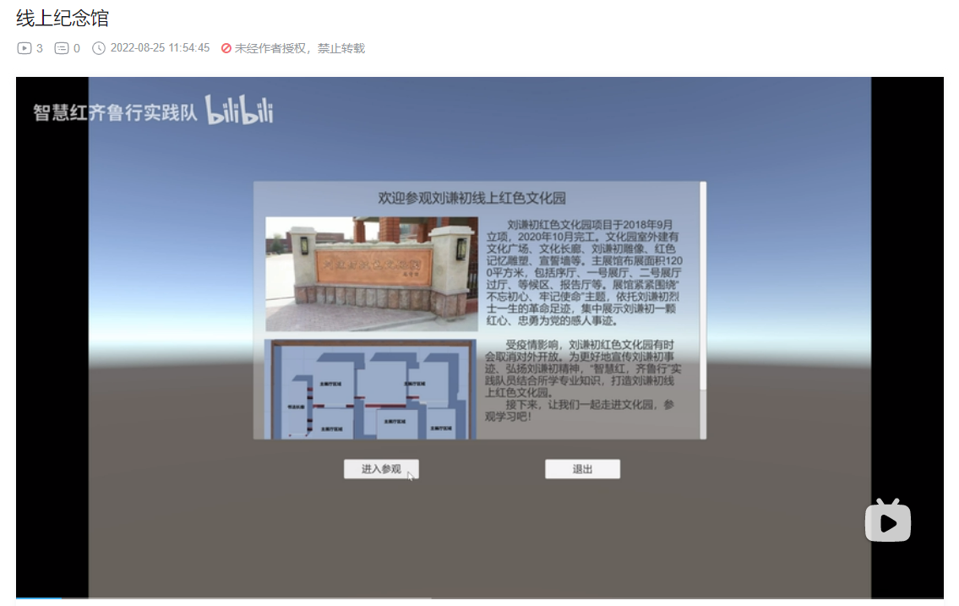Open the floor plan map image

tap(370, 389)
